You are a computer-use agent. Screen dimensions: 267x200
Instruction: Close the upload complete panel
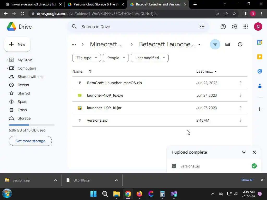tap(254, 152)
